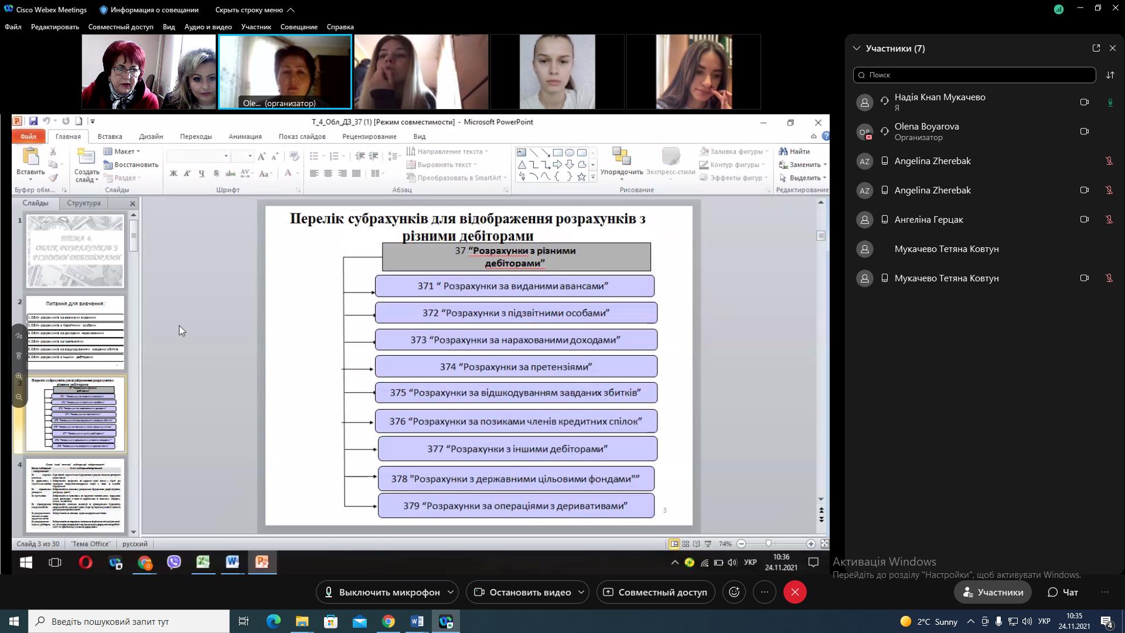1125x633 pixels.
Task: Open the font name combo box
Action: [197, 156]
